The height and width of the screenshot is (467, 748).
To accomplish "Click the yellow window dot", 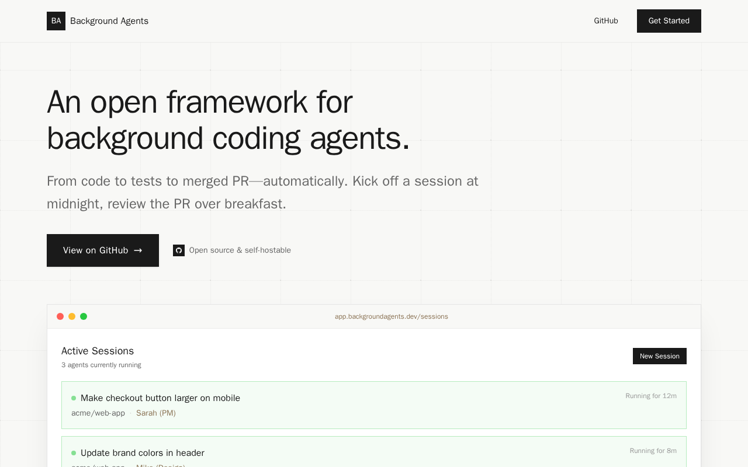I will click(72, 316).
